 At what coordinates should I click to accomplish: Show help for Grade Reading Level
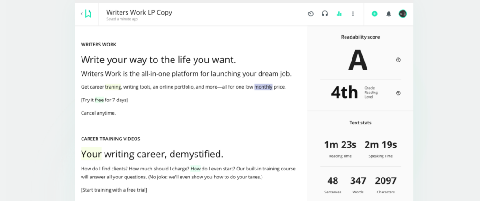click(398, 93)
